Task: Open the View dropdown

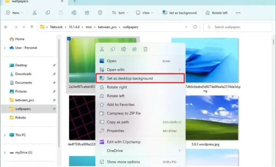Action: [145, 13]
